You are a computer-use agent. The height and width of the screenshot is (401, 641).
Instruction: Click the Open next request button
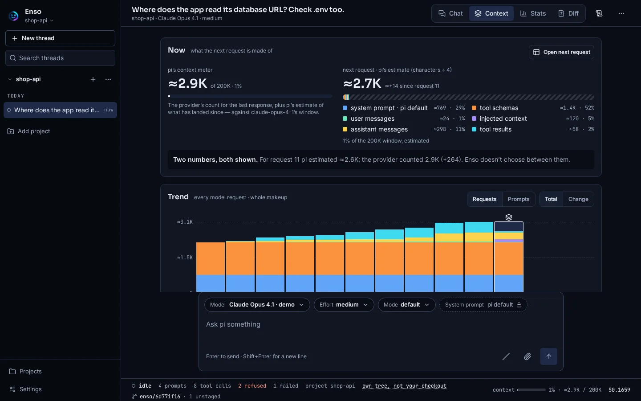(x=561, y=52)
